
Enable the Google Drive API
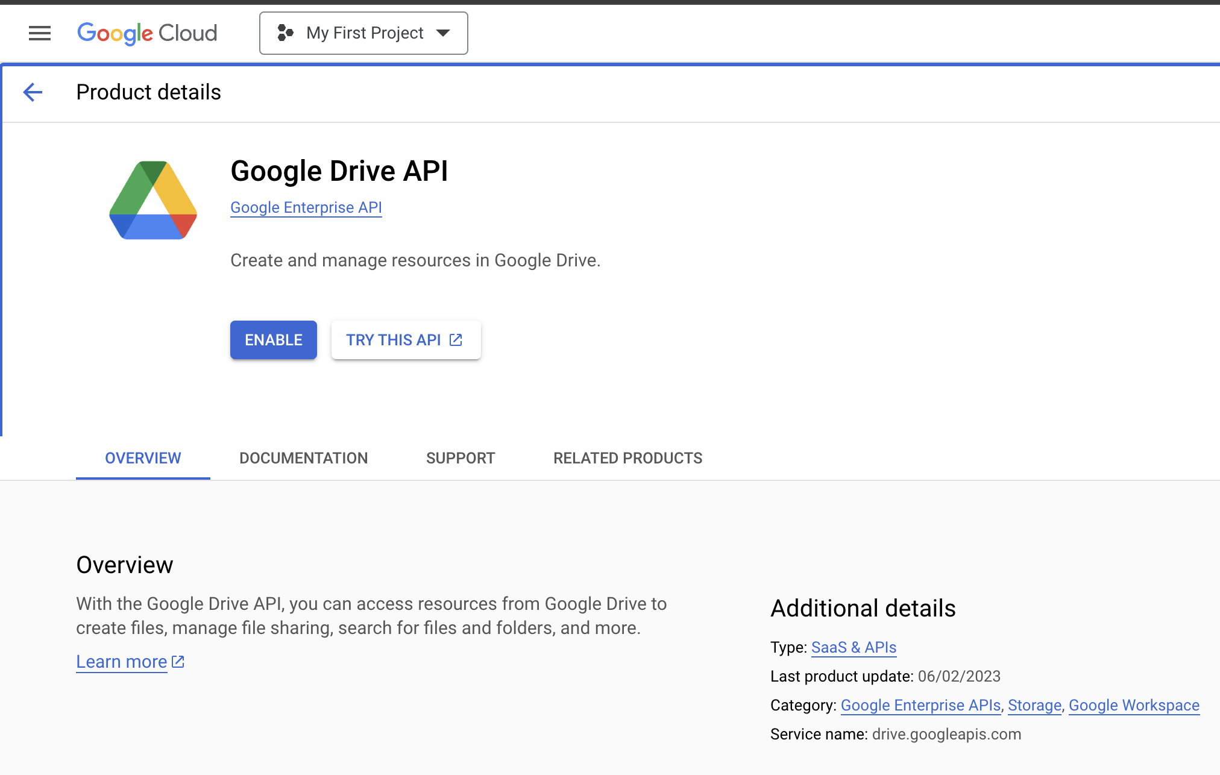(273, 339)
